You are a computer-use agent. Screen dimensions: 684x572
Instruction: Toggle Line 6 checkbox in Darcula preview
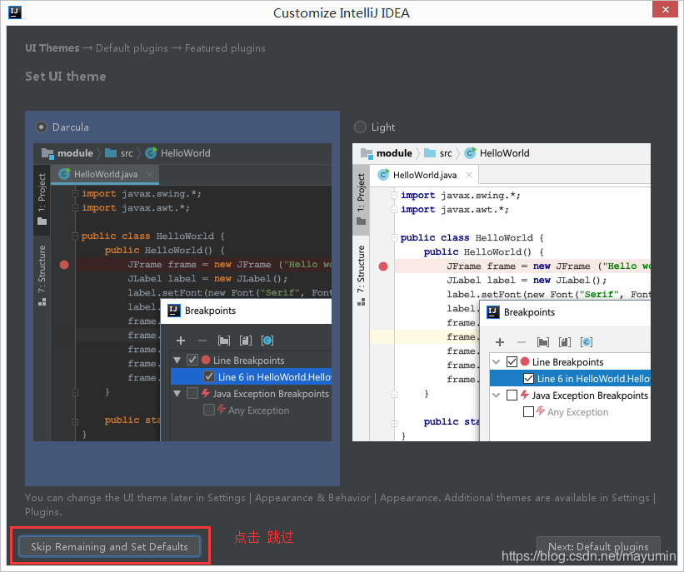coord(209,376)
